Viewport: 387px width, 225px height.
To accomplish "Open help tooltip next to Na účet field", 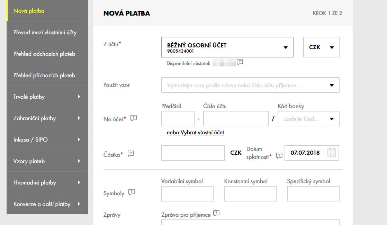I will [x=134, y=118].
